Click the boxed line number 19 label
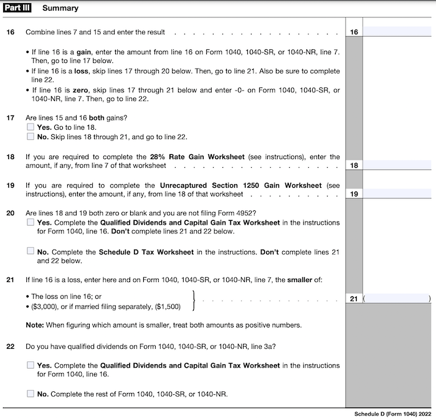Viewport: 436px width, 418px height. pyautogui.click(x=353, y=194)
